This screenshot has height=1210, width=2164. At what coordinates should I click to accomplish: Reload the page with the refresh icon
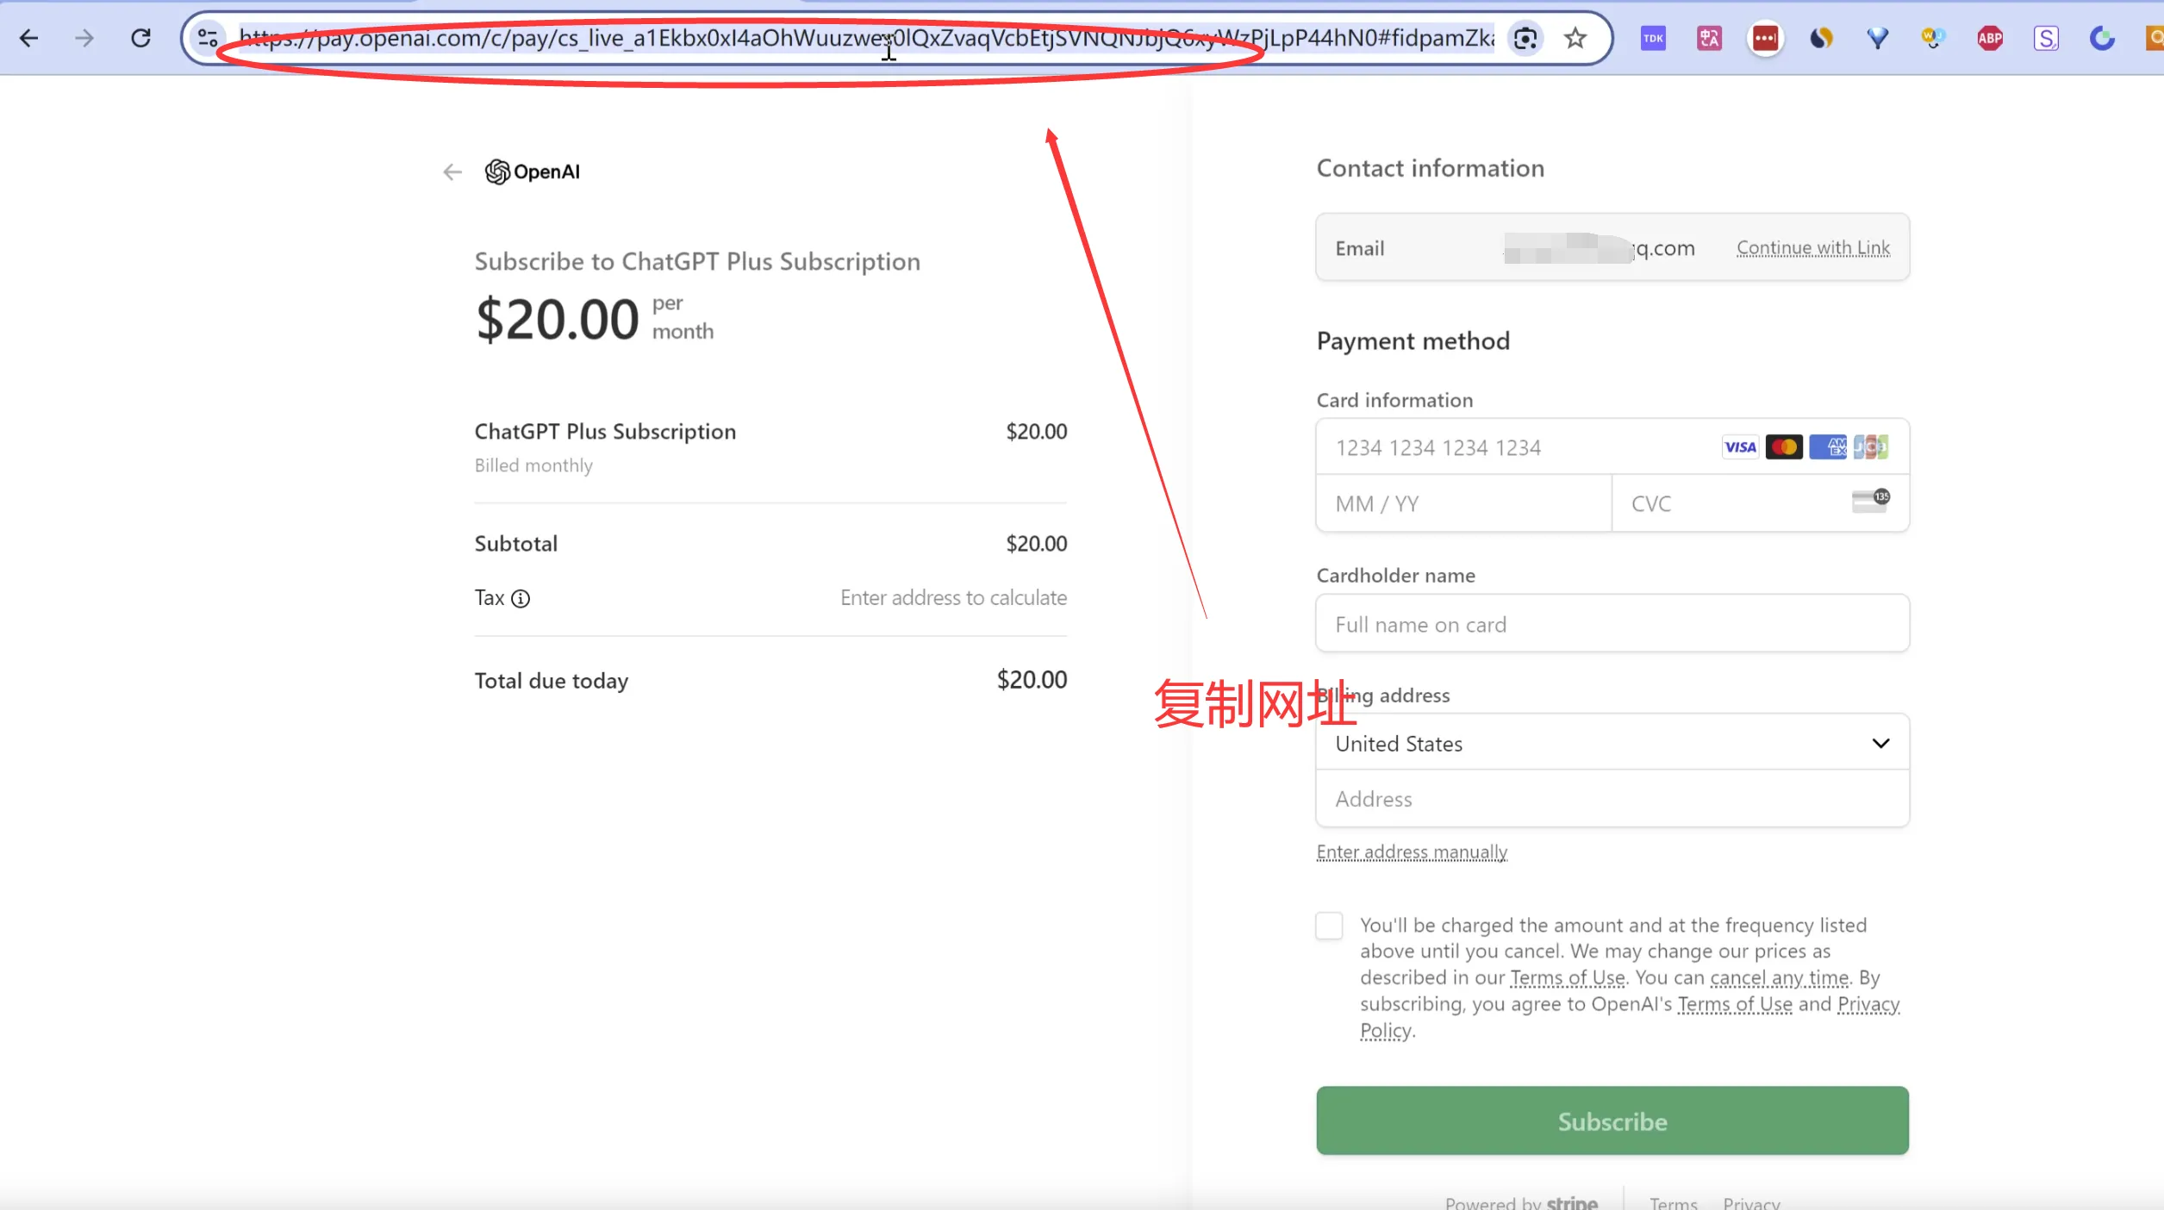pos(140,38)
